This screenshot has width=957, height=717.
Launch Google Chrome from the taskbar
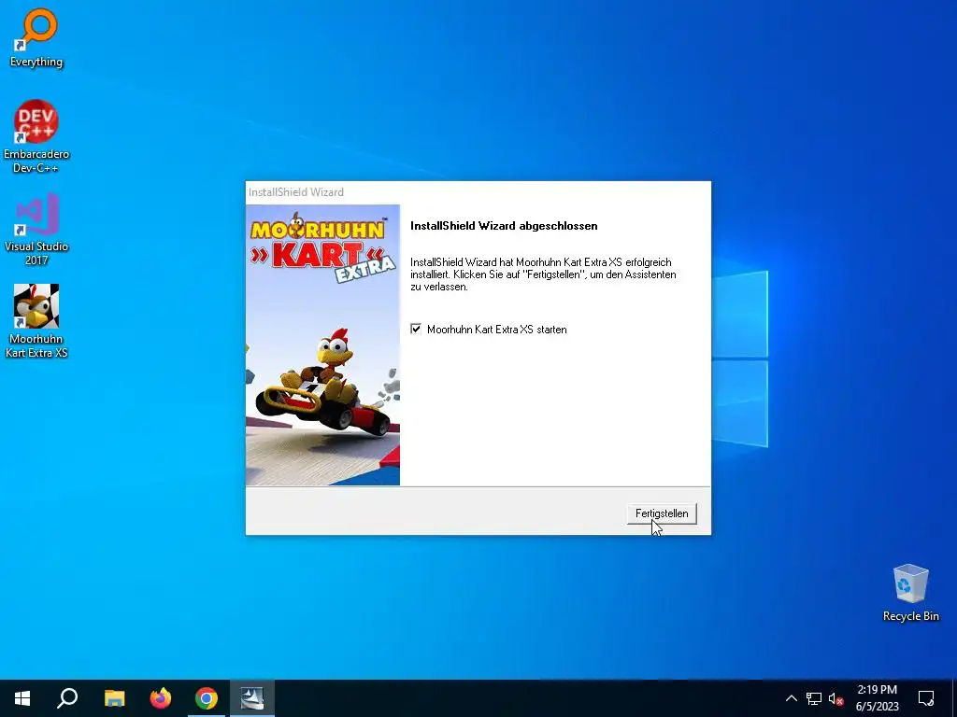click(207, 698)
